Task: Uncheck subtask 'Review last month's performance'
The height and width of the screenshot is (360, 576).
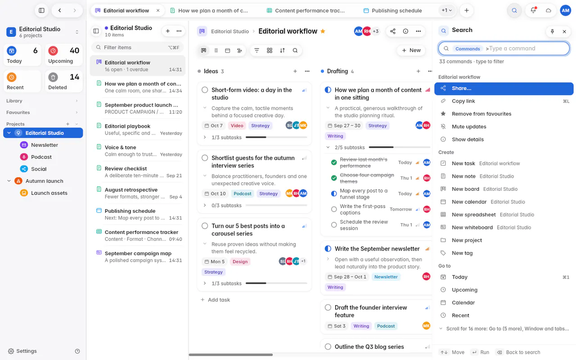Action: [x=334, y=162]
